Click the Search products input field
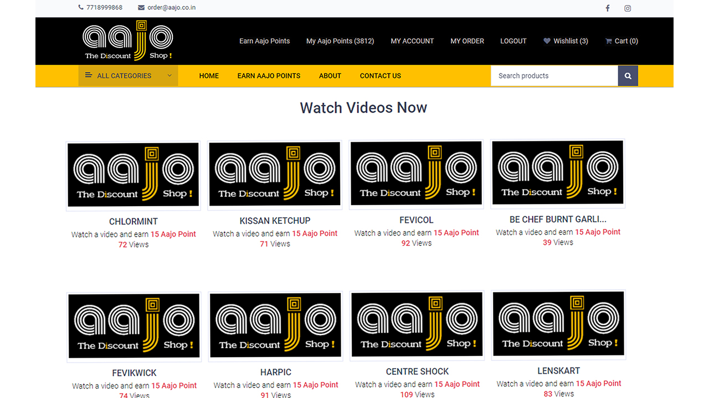This screenshot has height=398, width=709. pyautogui.click(x=554, y=76)
